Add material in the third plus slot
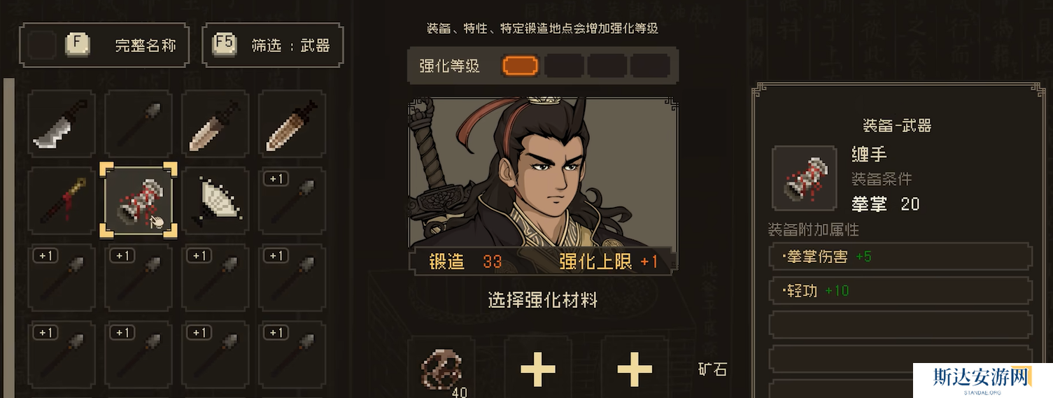This screenshot has height=398, width=1053. (x=635, y=368)
